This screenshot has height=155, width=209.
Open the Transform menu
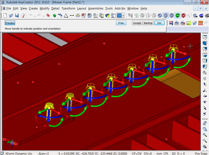[68, 8]
